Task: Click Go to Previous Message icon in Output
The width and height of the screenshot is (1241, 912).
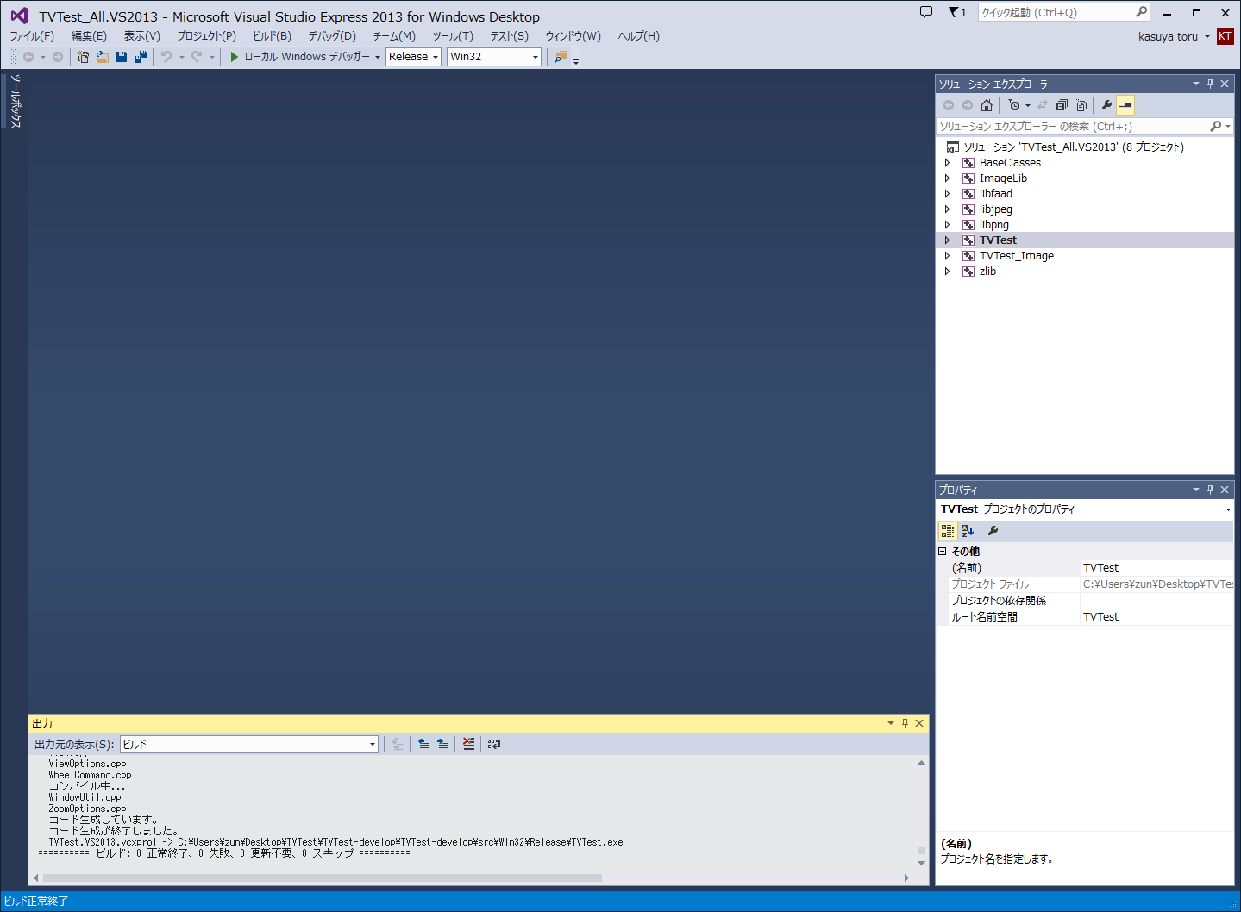Action: pos(423,744)
